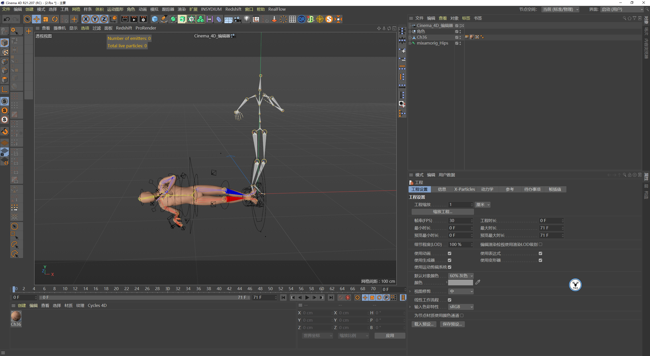Click the camera creation toolbar icon
Viewport: 650px width, 356px height.
click(x=237, y=19)
